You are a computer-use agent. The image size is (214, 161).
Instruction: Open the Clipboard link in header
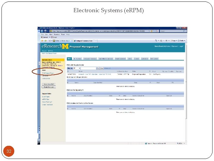[174, 46]
